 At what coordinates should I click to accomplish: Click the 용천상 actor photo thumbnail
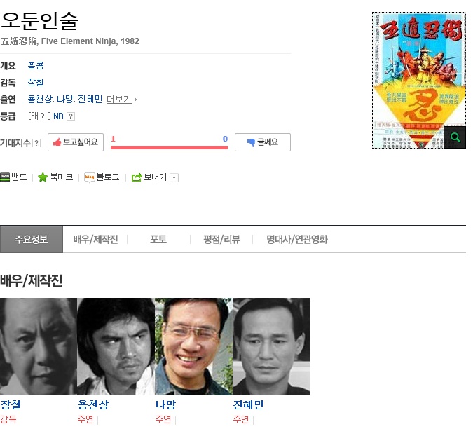[x=116, y=347]
